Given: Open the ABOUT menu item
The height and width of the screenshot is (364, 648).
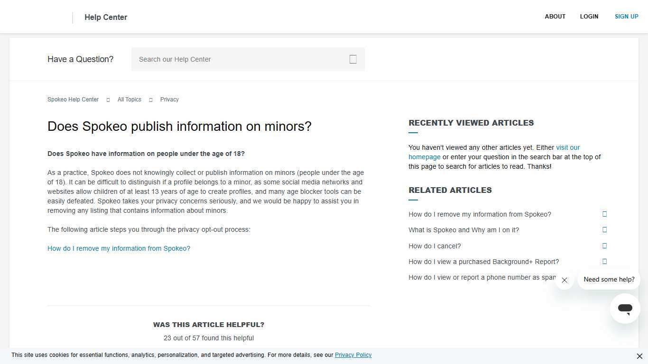Looking at the screenshot, I should (555, 16).
